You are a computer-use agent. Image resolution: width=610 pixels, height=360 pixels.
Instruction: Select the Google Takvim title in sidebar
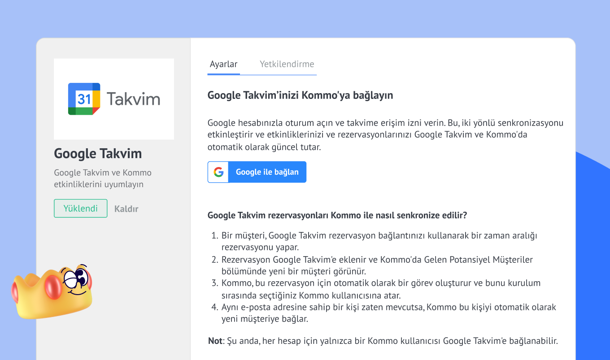tap(98, 154)
